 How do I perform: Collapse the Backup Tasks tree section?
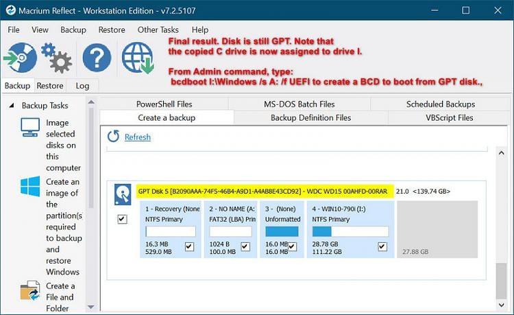coord(12,105)
